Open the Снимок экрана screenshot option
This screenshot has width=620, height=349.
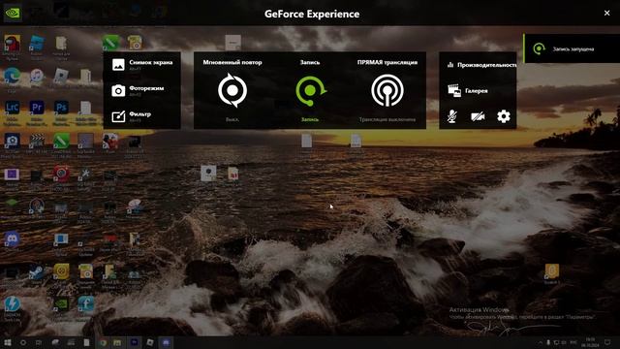click(x=142, y=65)
